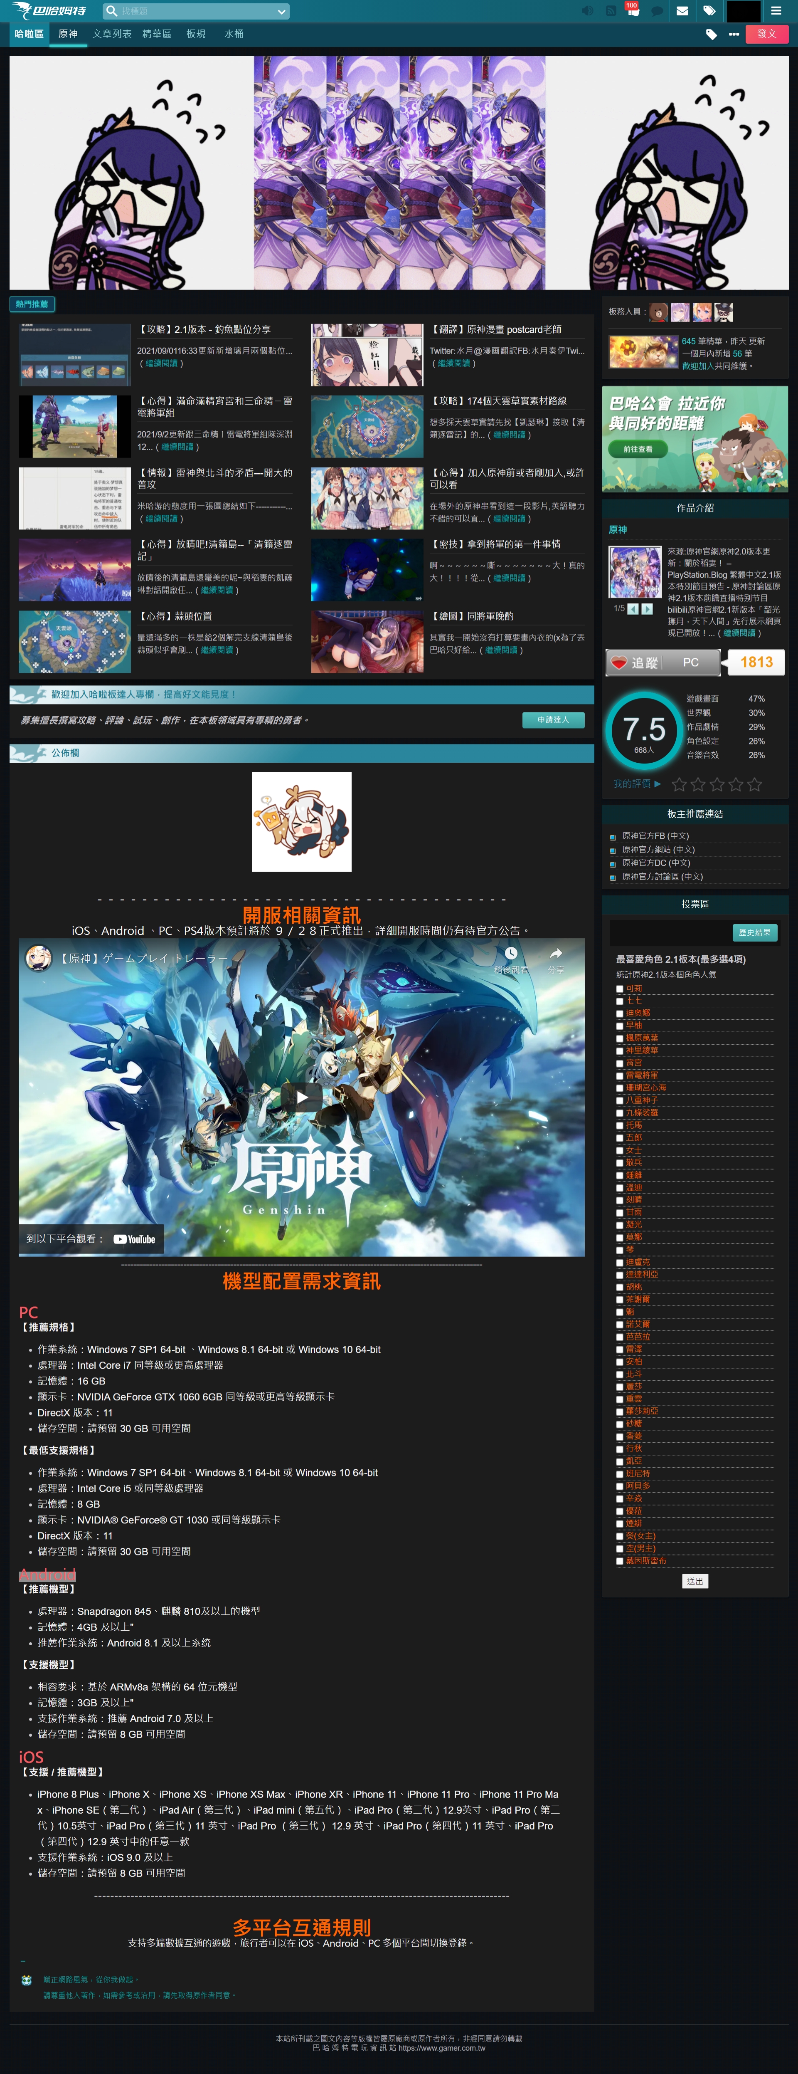The height and width of the screenshot is (2074, 798).
Task: Select the PC platform label beside 追蹤
Action: [x=691, y=662]
